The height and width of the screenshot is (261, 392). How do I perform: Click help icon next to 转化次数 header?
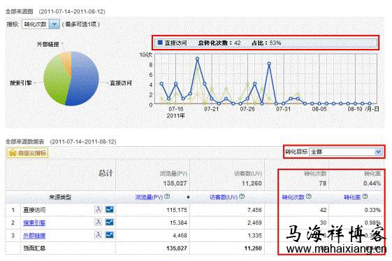point(309,197)
